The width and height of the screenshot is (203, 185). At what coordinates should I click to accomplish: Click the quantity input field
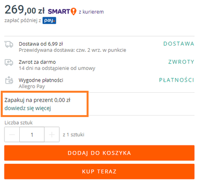(x=32, y=134)
